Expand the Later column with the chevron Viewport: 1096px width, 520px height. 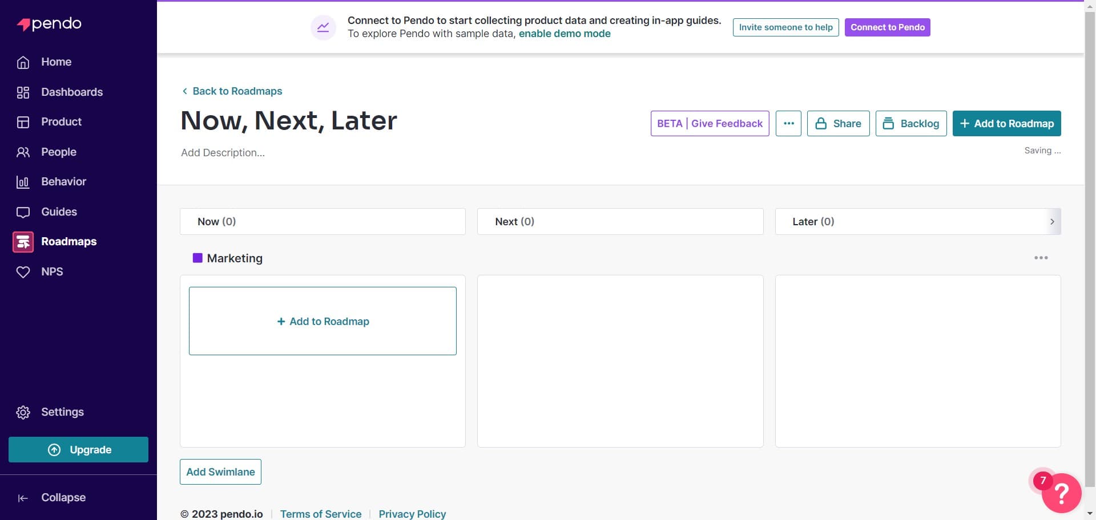tap(1053, 221)
